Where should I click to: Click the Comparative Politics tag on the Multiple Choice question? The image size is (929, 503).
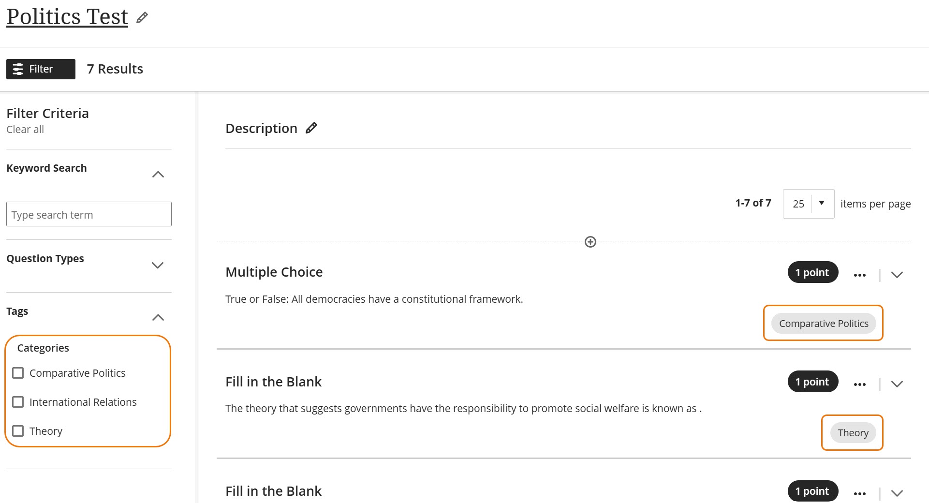point(824,323)
